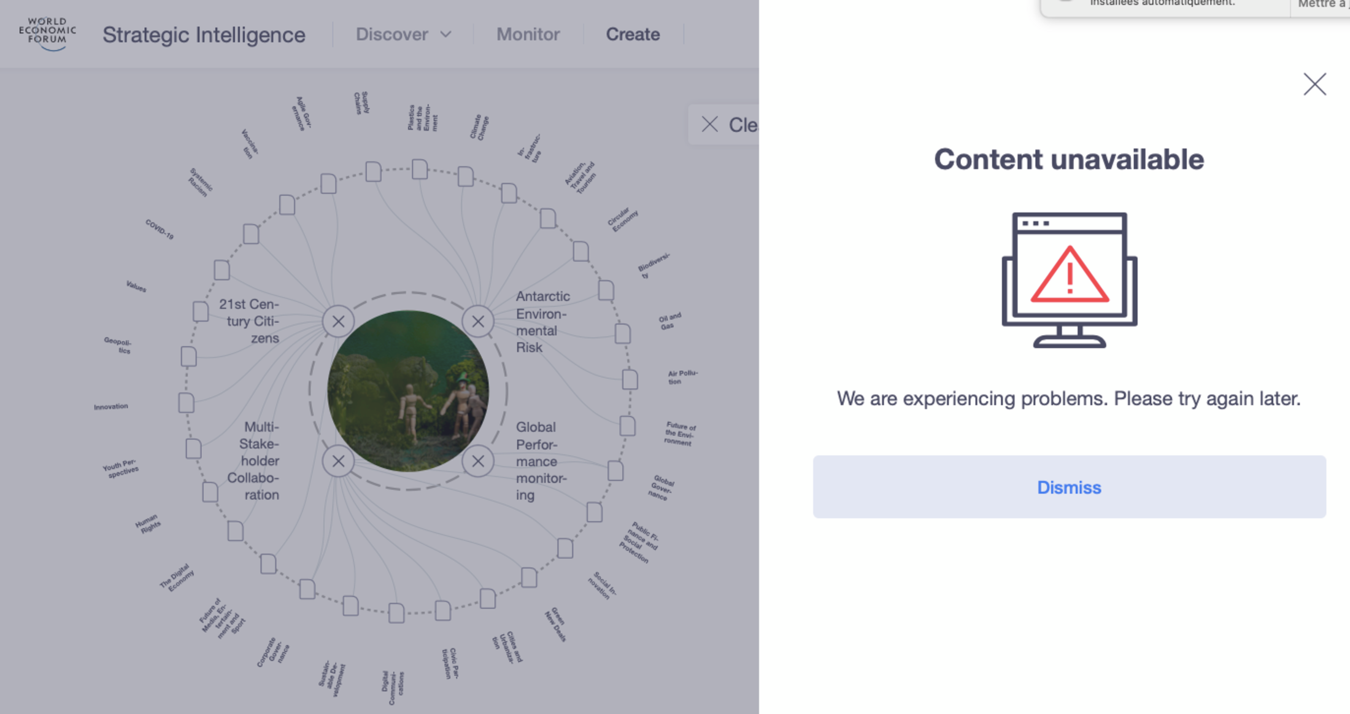Expand the Discover dropdown menu
The image size is (1350, 714).
coord(403,34)
